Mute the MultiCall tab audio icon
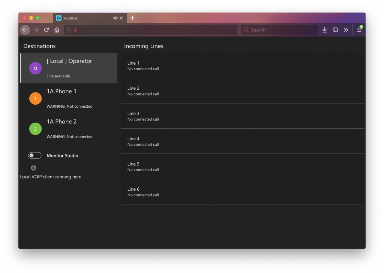Screen dimensions: 384x273 [x=115, y=18]
